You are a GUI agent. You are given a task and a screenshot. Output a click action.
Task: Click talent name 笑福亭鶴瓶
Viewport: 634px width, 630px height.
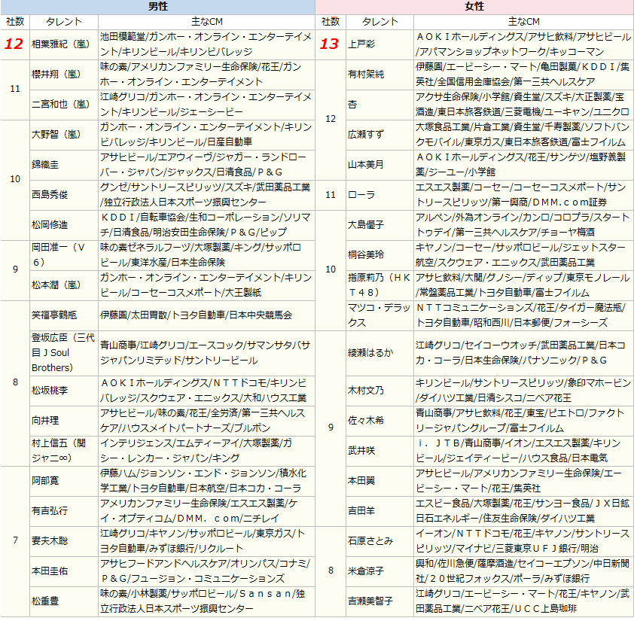pos(54,315)
